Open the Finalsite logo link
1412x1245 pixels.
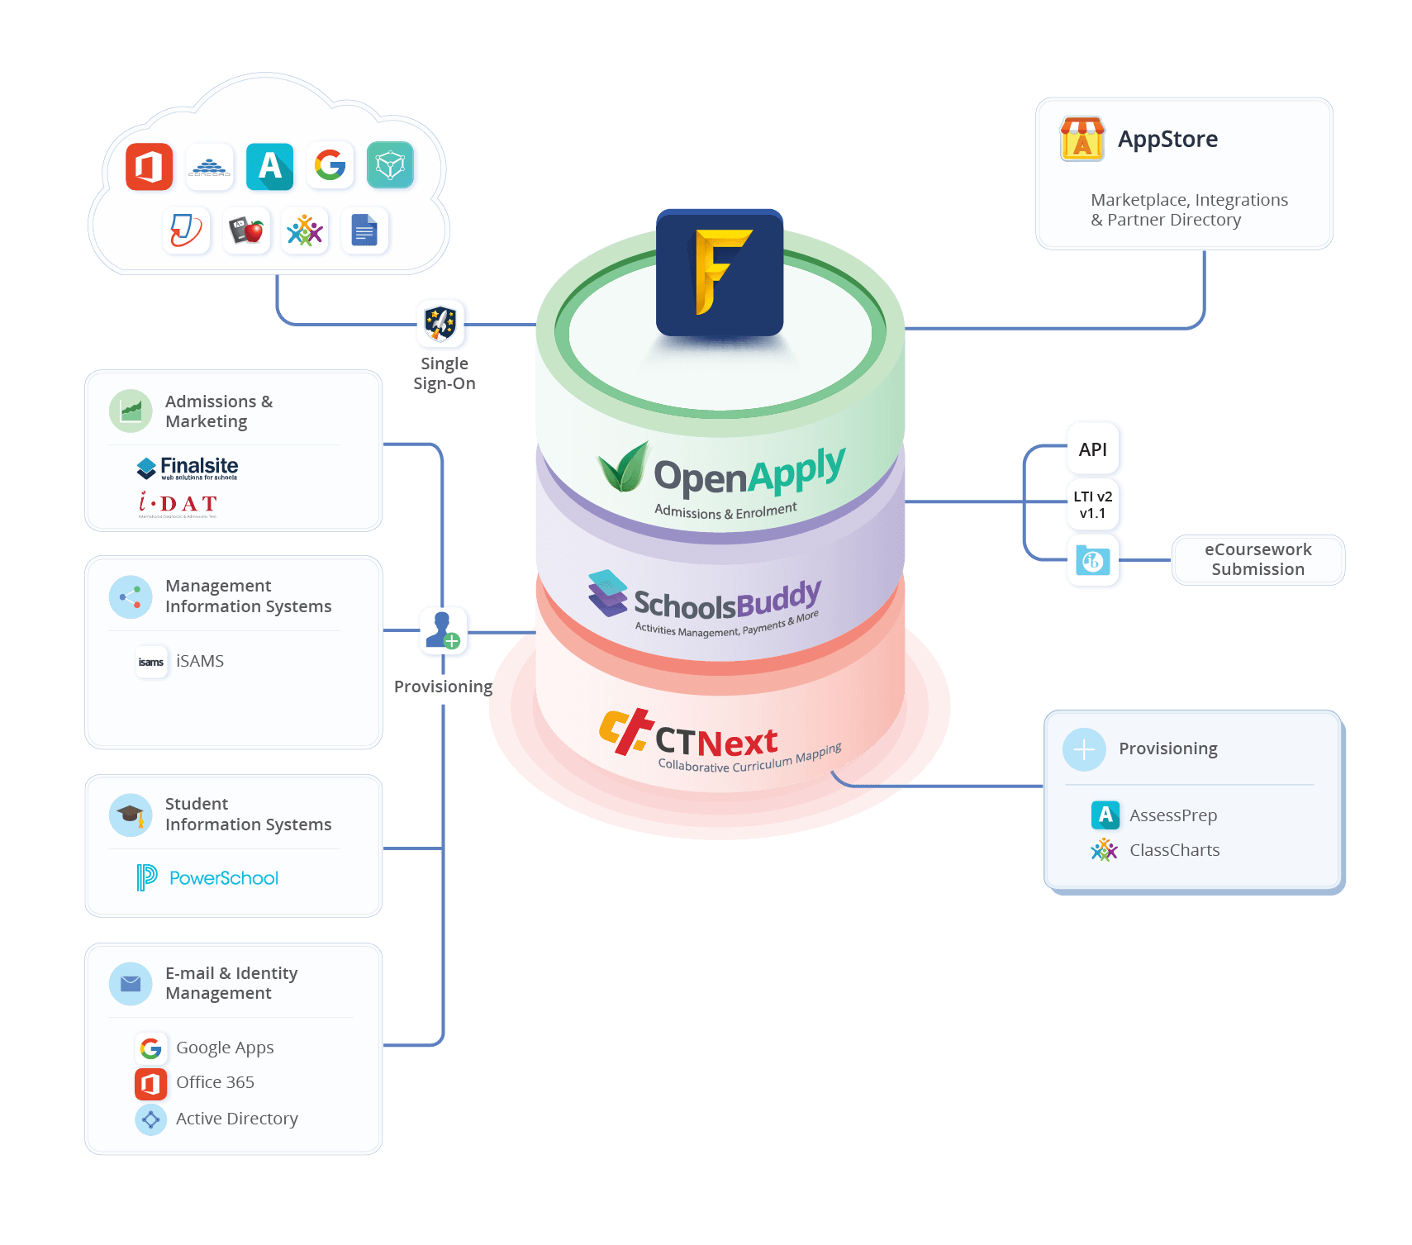pyautogui.click(x=188, y=468)
